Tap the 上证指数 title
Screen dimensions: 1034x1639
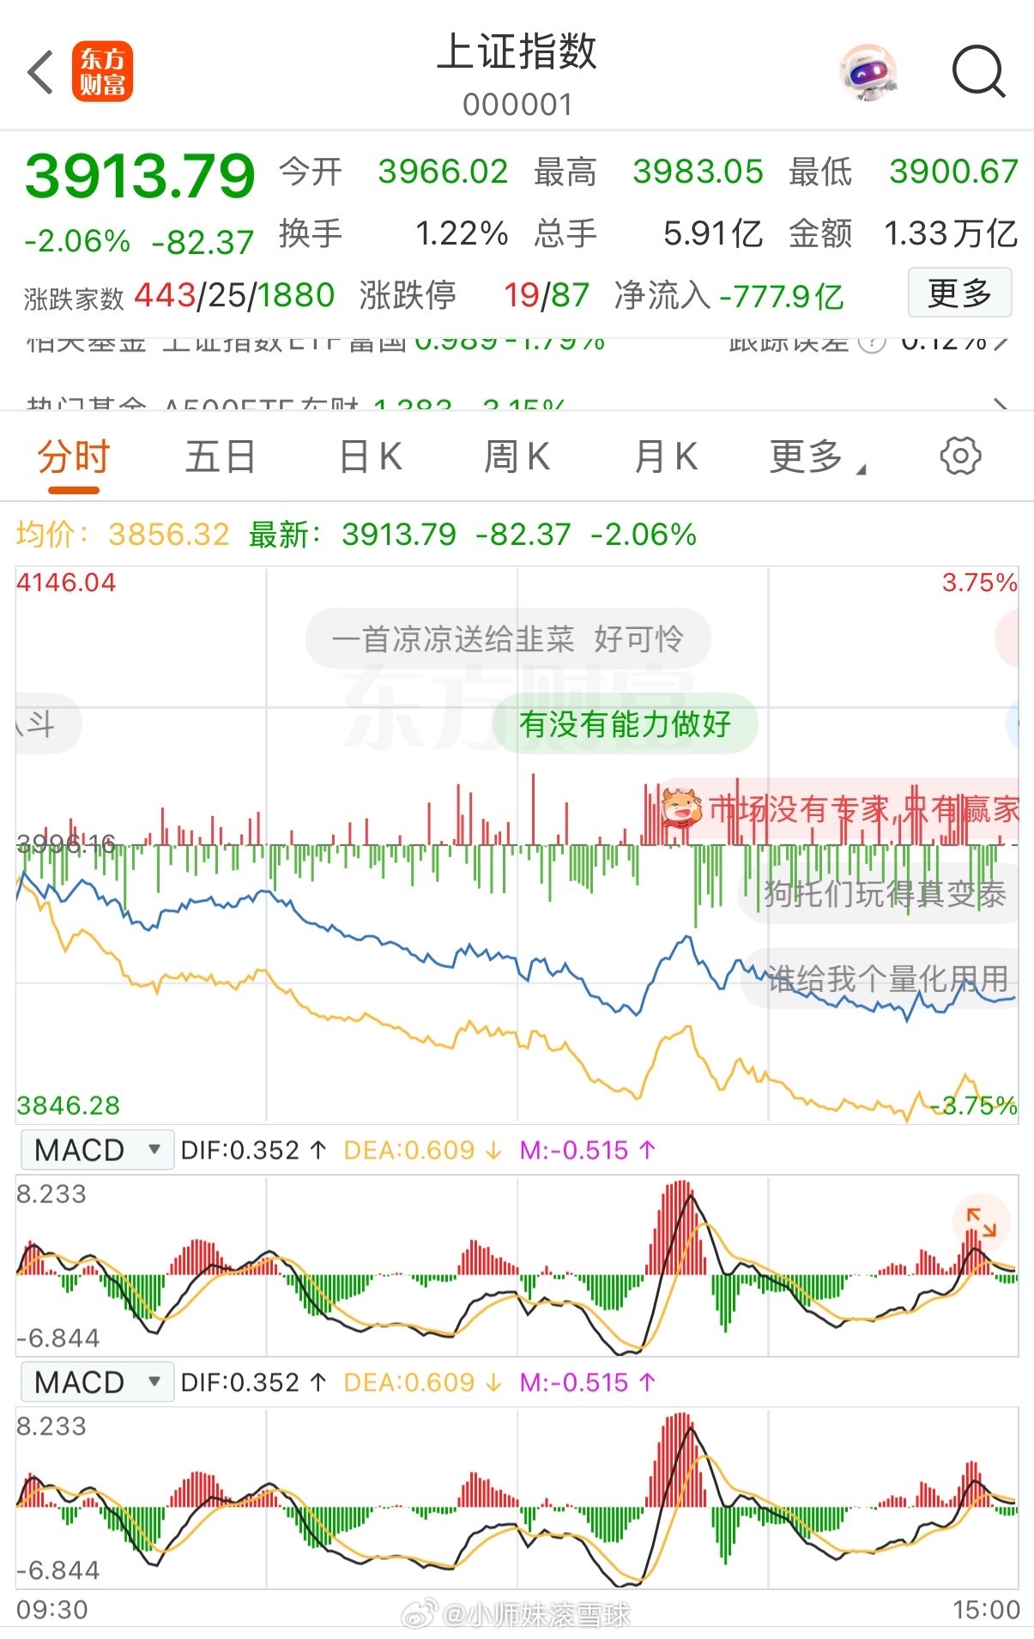pos(517,51)
